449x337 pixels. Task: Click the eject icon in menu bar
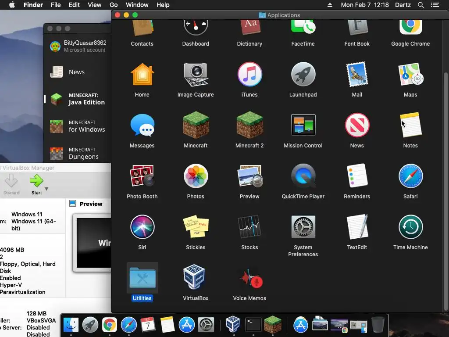pos(330,5)
